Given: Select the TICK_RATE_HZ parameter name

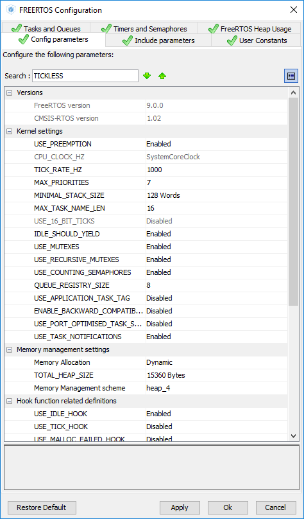Looking at the screenshot, I should pyautogui.click(x=58, y=170).
